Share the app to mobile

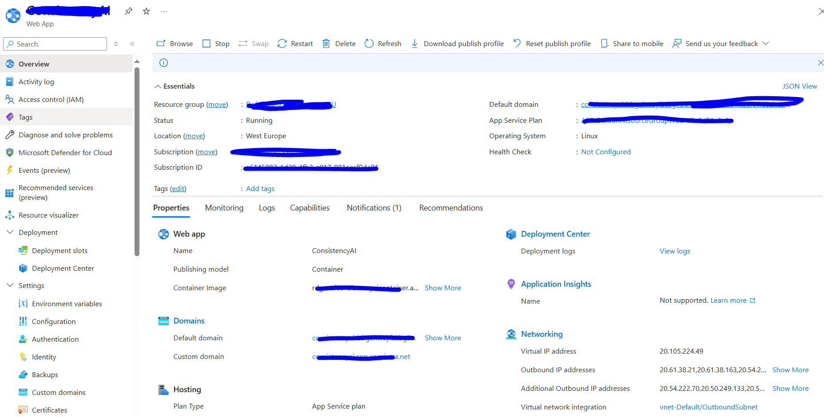pyautogui.click(x=632, y=43)
